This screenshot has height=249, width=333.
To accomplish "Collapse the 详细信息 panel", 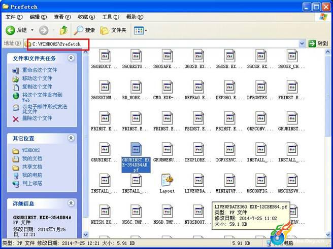I will point(71,203).
